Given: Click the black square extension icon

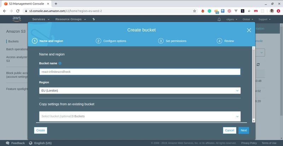Looking at the screenshot, I should click(x=243, y=11).
